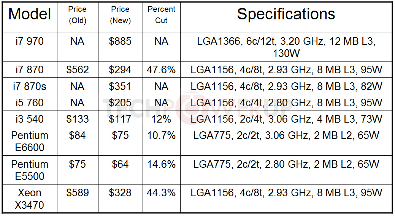395x216 pixels.
Task: Click the 10.7% percent cut cell
Action: click(161, 136)
